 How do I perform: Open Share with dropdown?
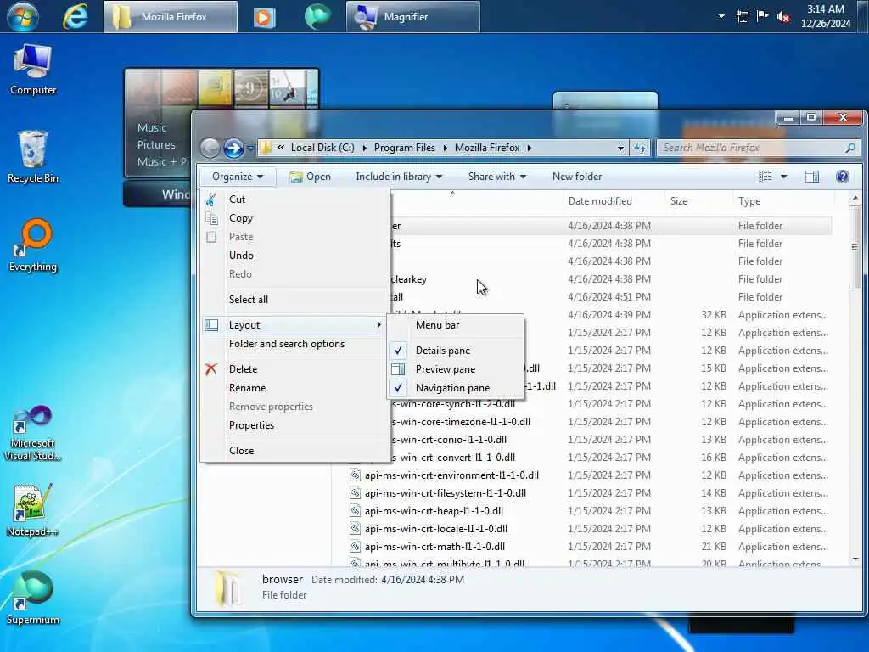497,177
